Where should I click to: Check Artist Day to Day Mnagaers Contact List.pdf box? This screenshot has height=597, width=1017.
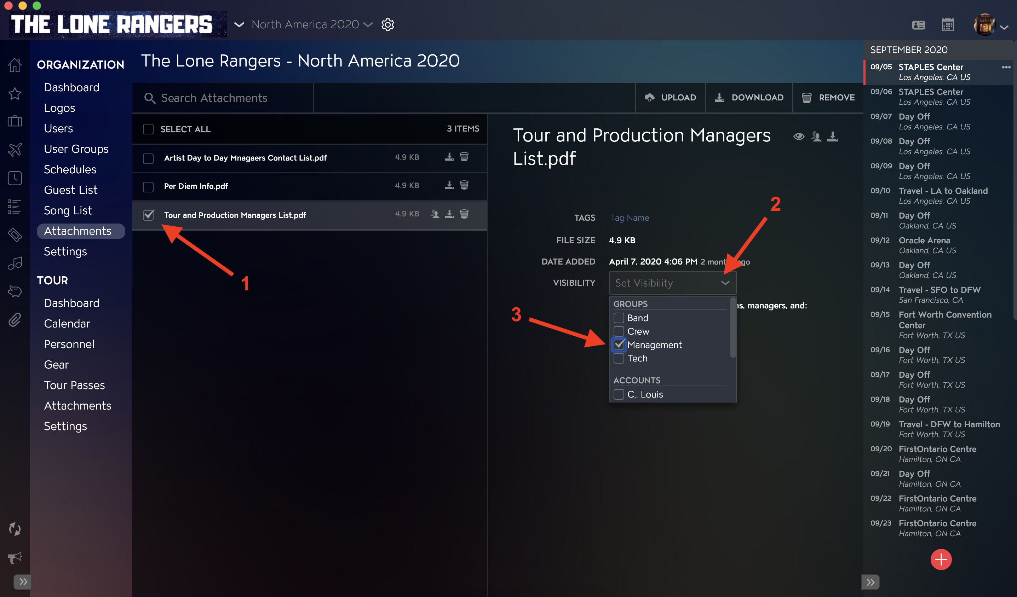148,158
